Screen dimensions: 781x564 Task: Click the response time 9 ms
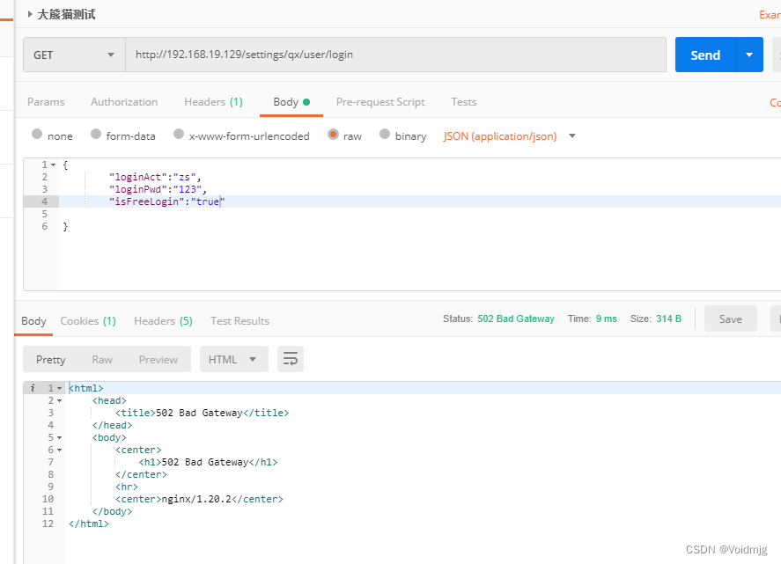(x=606, y=319)
